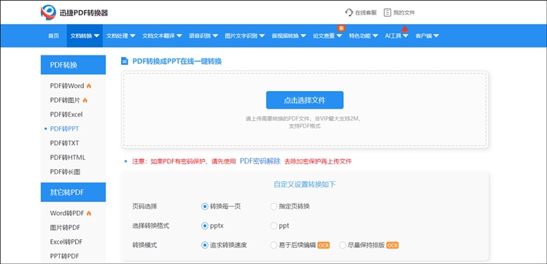
Task: Choose the ppt format radio button
Action: pyautogui.click(x=273, y=226)
